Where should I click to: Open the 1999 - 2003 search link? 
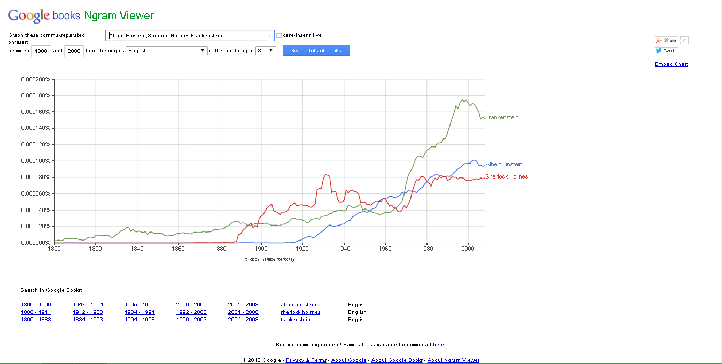coord(191,320)
